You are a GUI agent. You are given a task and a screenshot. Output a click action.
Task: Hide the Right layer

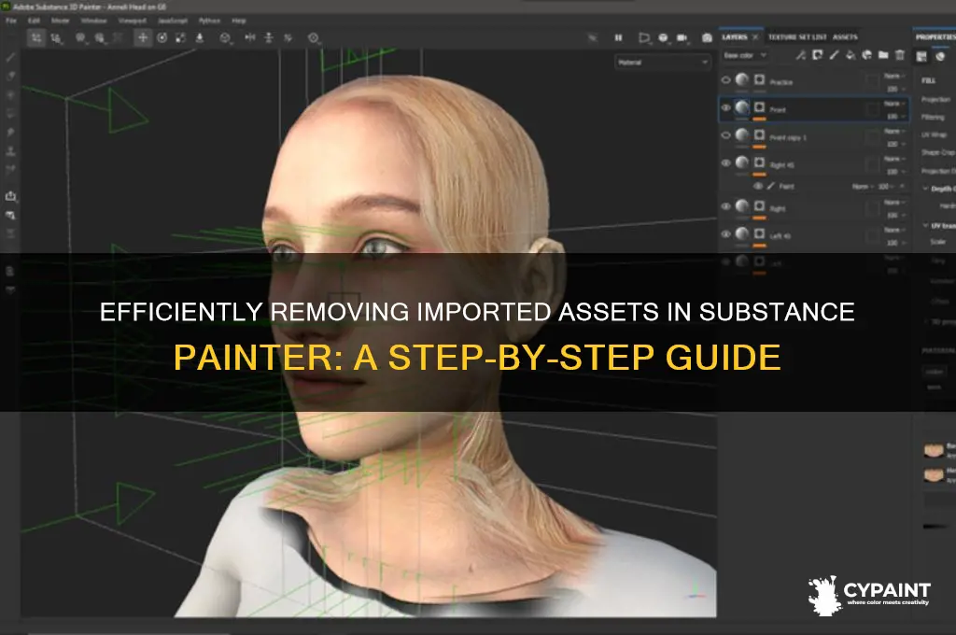725,206
